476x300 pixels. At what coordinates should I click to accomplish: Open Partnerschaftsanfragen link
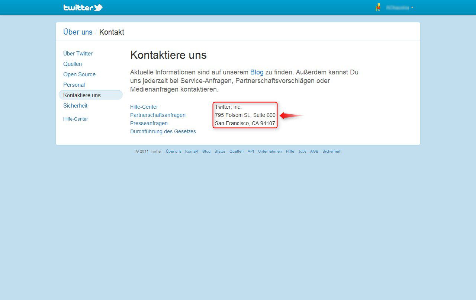(158, 115)
